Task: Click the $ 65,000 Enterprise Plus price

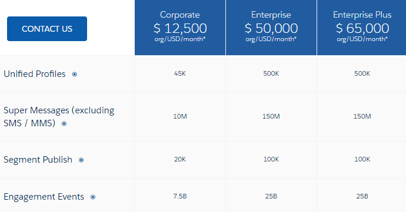Action: [362, 28]
